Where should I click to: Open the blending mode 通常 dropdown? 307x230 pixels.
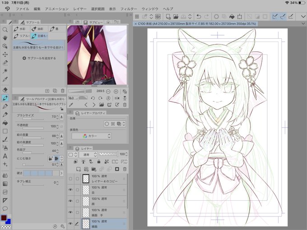pyautogui.click(x=88, y=155)
